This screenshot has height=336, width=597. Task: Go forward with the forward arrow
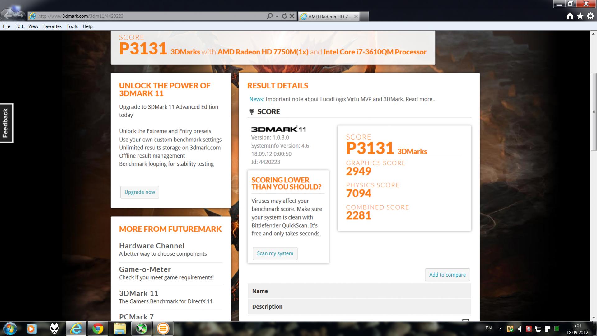click(x=21, y=16)
